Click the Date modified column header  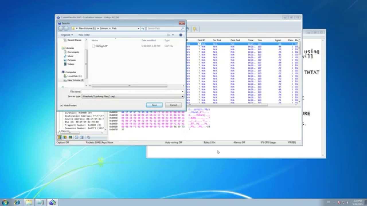pos(149,40)
